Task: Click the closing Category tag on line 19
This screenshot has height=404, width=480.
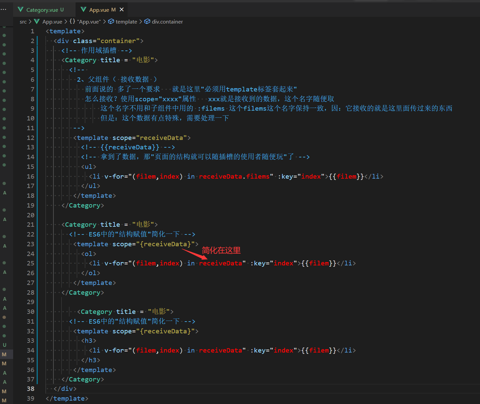Action: click(83, 206)
